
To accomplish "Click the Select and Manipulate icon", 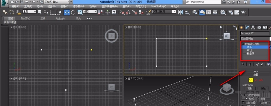I will (x=108, y=12).
